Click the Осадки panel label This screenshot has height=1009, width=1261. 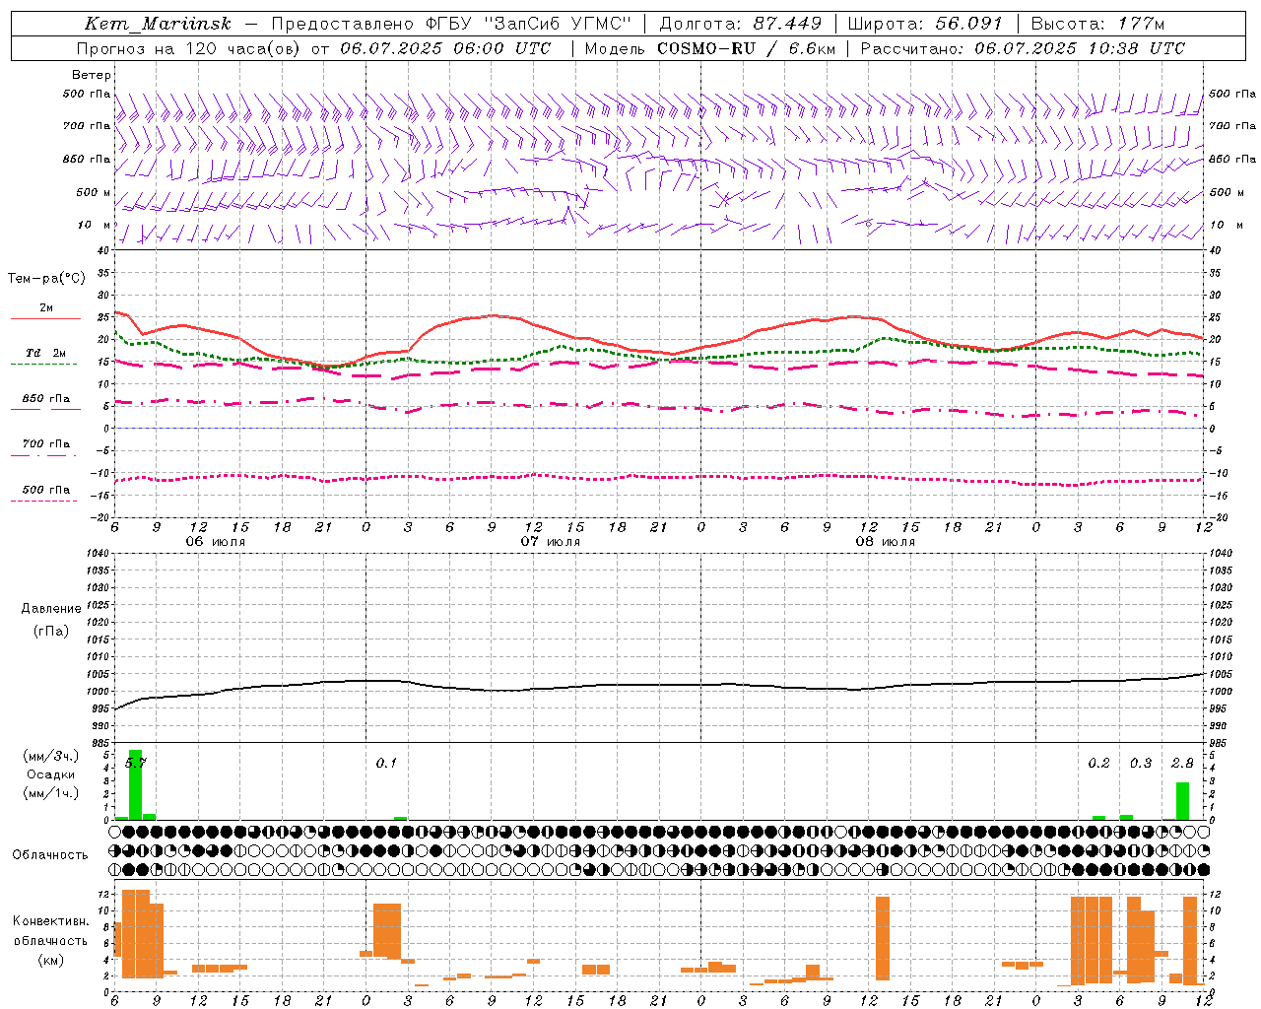pyautogui.click(x=50, y=774)
